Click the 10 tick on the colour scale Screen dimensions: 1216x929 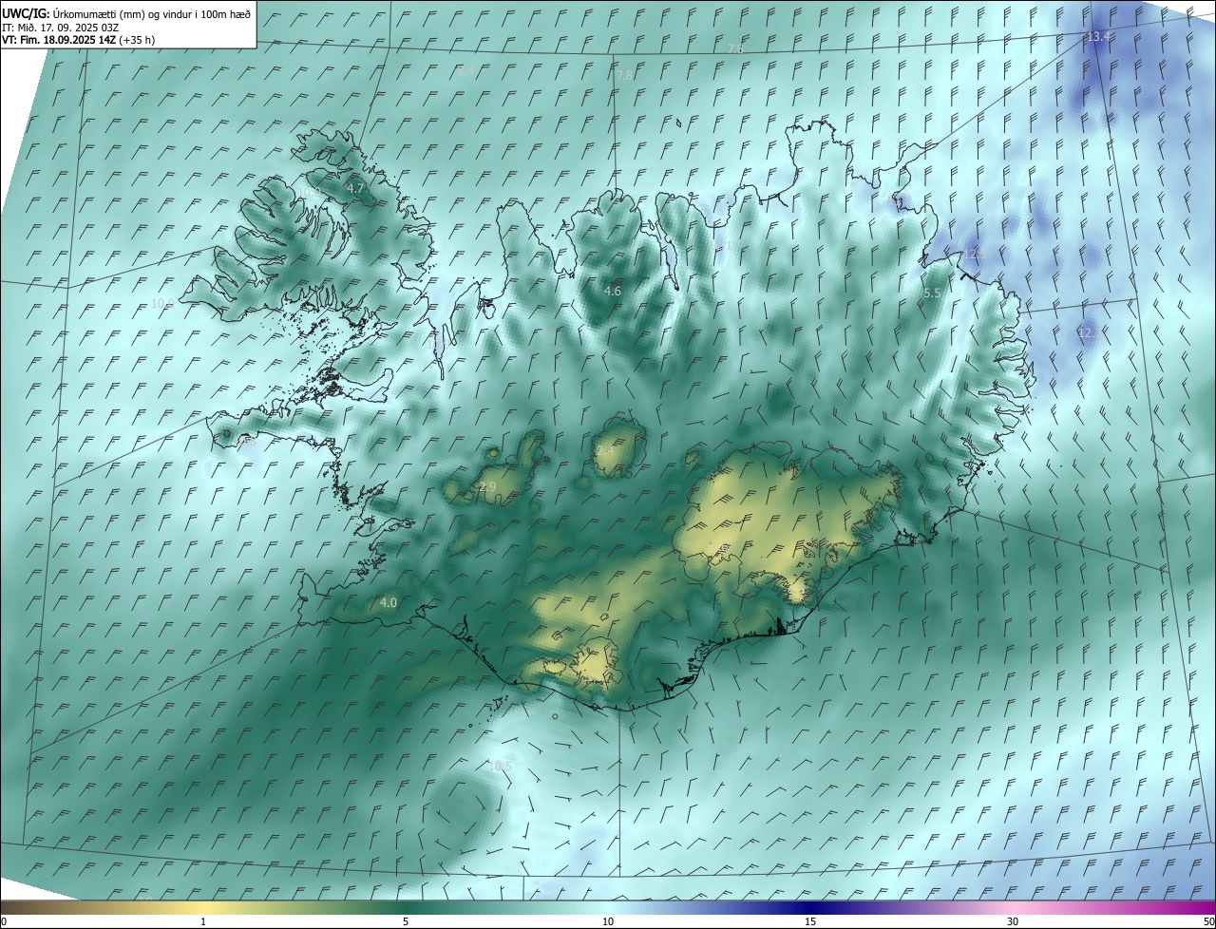pos(608,922)
